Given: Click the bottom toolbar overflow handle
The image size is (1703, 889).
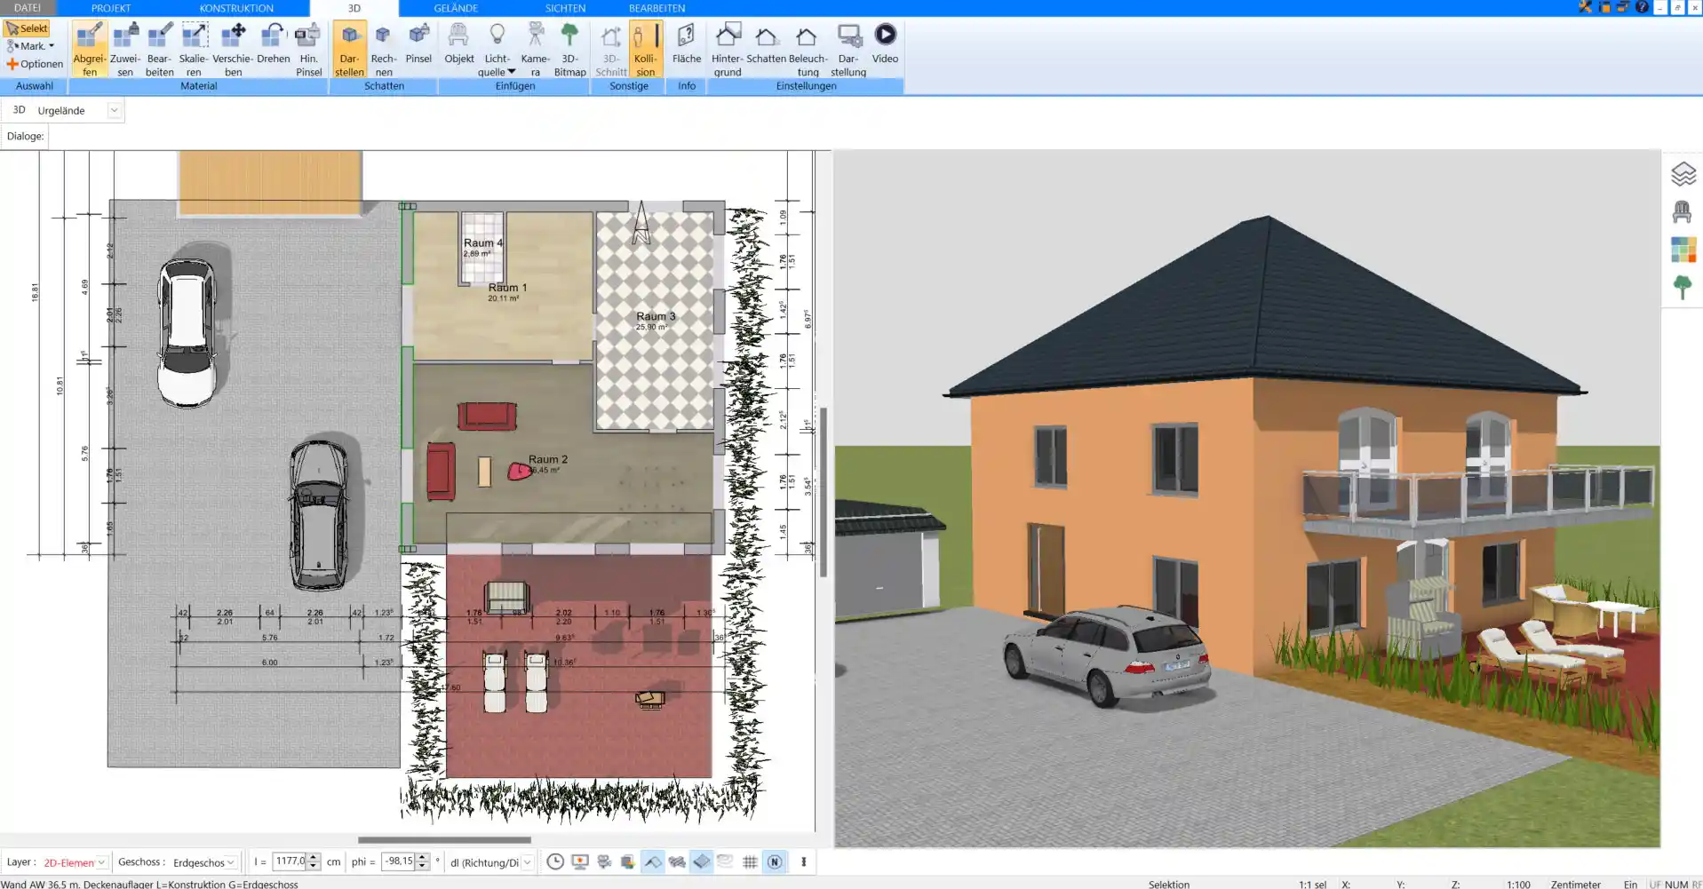Looking at the screenshot, I should [804, 861].
